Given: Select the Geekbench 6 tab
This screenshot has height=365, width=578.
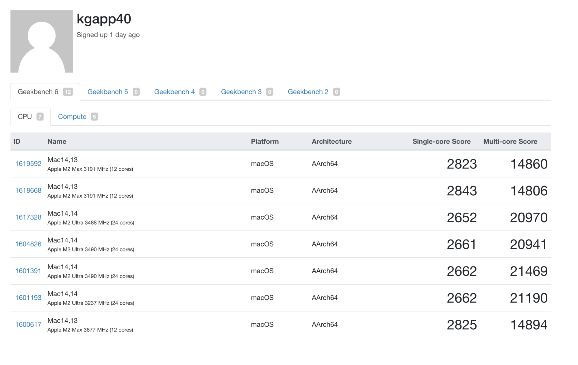Looking at the screenshot, I should (x=45, y=92).
